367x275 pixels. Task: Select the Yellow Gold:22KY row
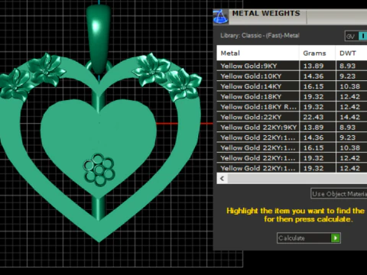pos(292,117)
